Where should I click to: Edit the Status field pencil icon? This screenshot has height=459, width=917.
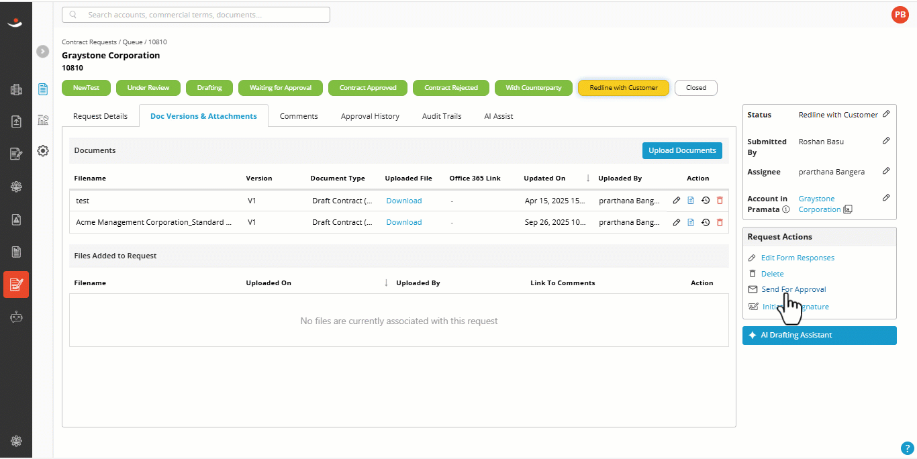click(x=886, y=114)
